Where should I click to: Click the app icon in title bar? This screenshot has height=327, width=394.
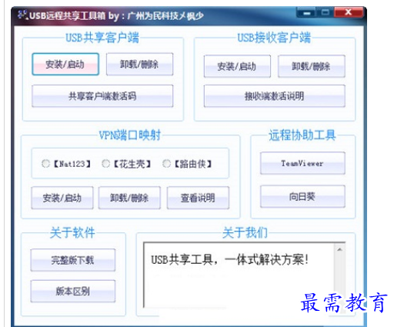point(22,15)
